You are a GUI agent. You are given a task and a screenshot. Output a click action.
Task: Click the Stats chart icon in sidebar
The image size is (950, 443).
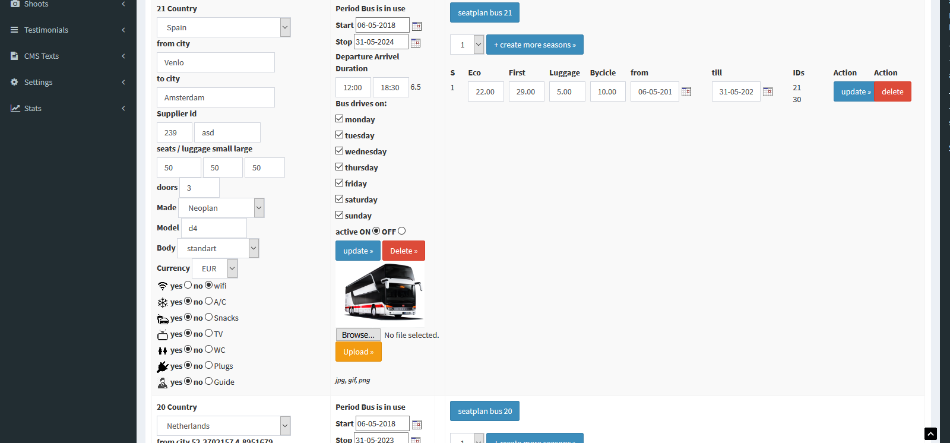tap(15, 108)
